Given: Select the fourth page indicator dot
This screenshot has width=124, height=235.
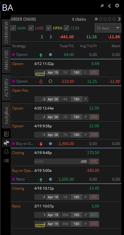Looking at the screenshot, I should (x=110, y=19).
